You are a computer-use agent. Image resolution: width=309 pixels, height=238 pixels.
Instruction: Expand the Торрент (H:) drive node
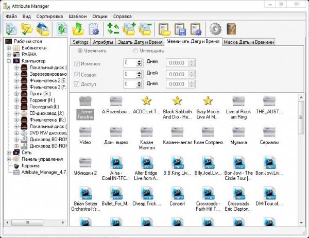[x=16, y=100]
